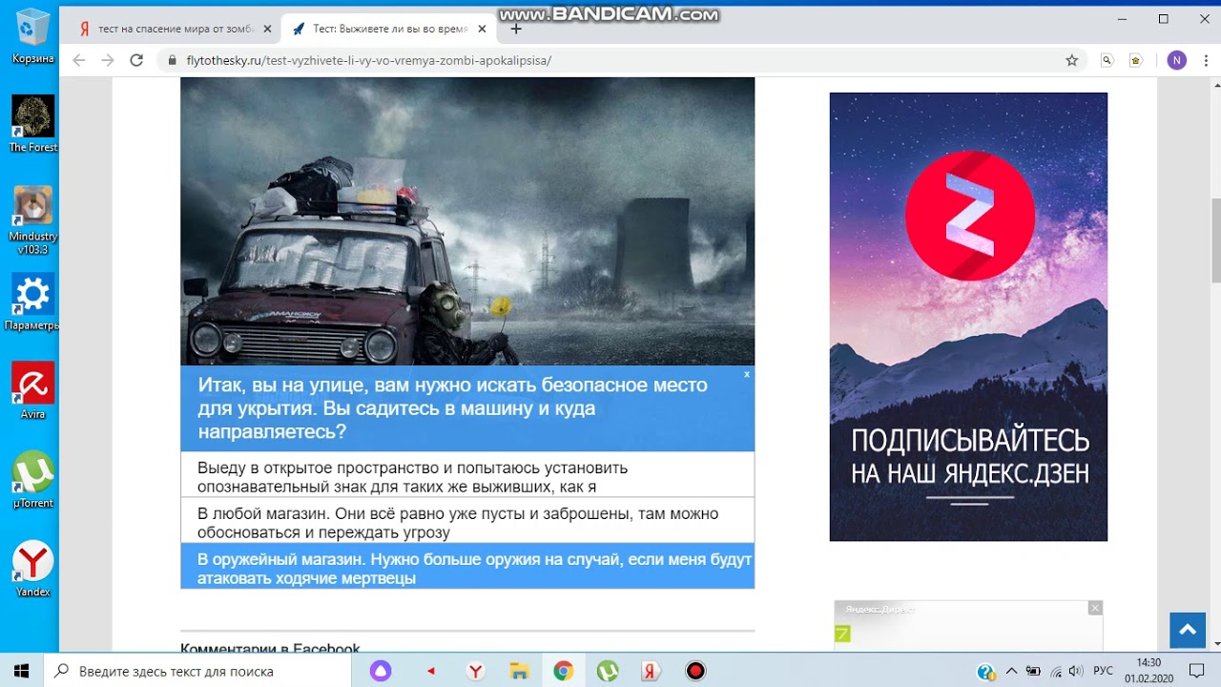Viewport: 1221px width, 687px height.
Task: Click the scroll-to-top arrow button
Action: (x=1188, y=630)
